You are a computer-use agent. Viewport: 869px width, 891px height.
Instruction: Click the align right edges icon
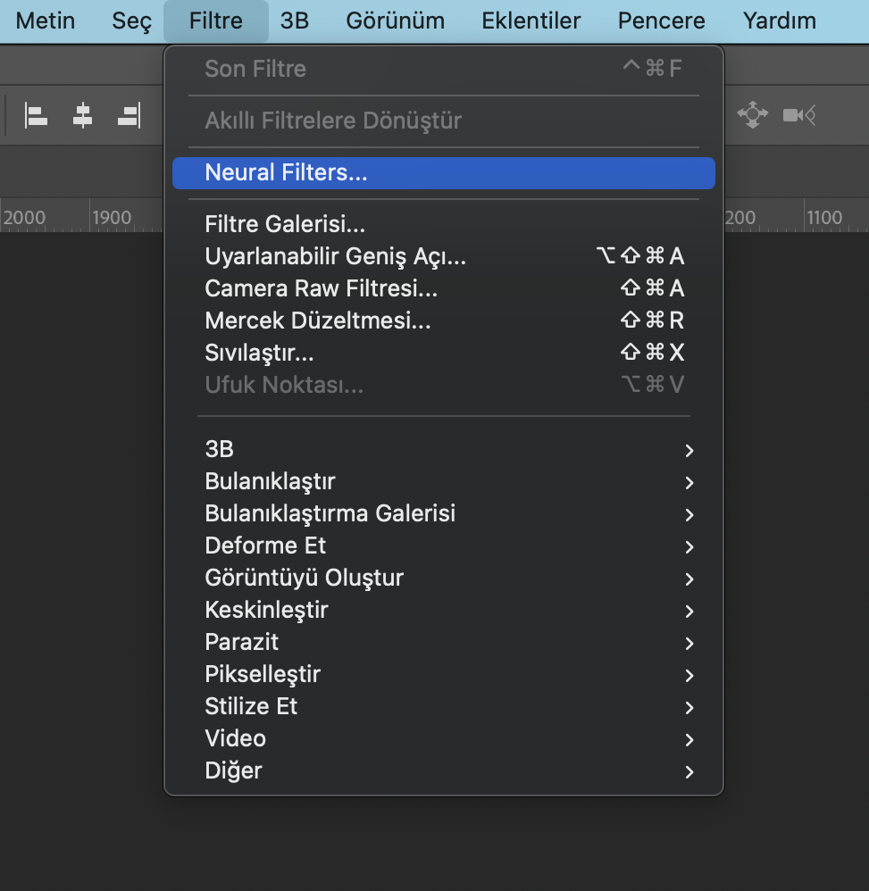129,115
